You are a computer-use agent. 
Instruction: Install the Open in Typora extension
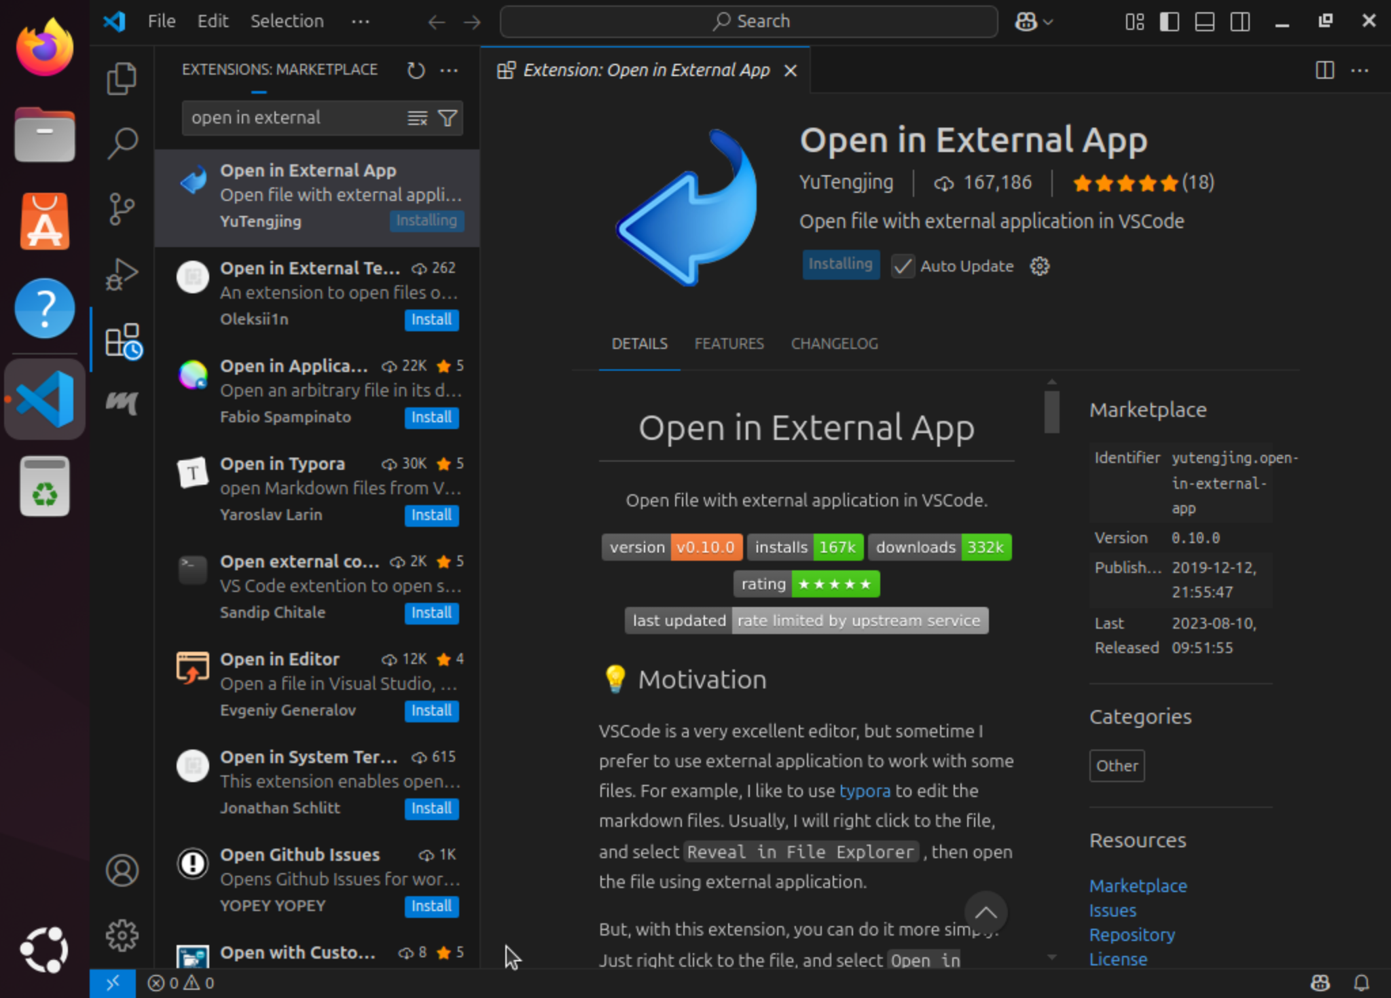431,515
